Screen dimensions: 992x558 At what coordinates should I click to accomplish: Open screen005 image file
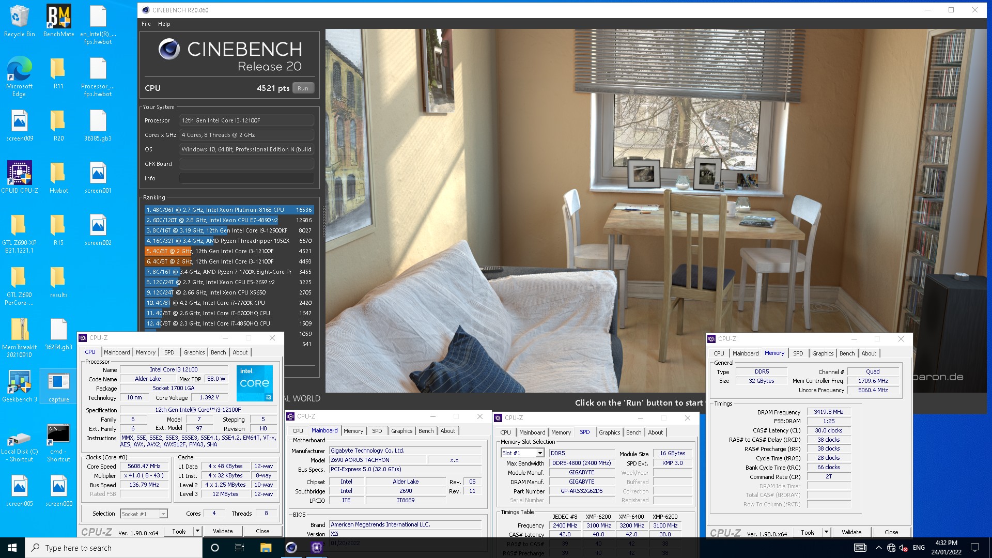pyautogui.click(x=19, y=491)
